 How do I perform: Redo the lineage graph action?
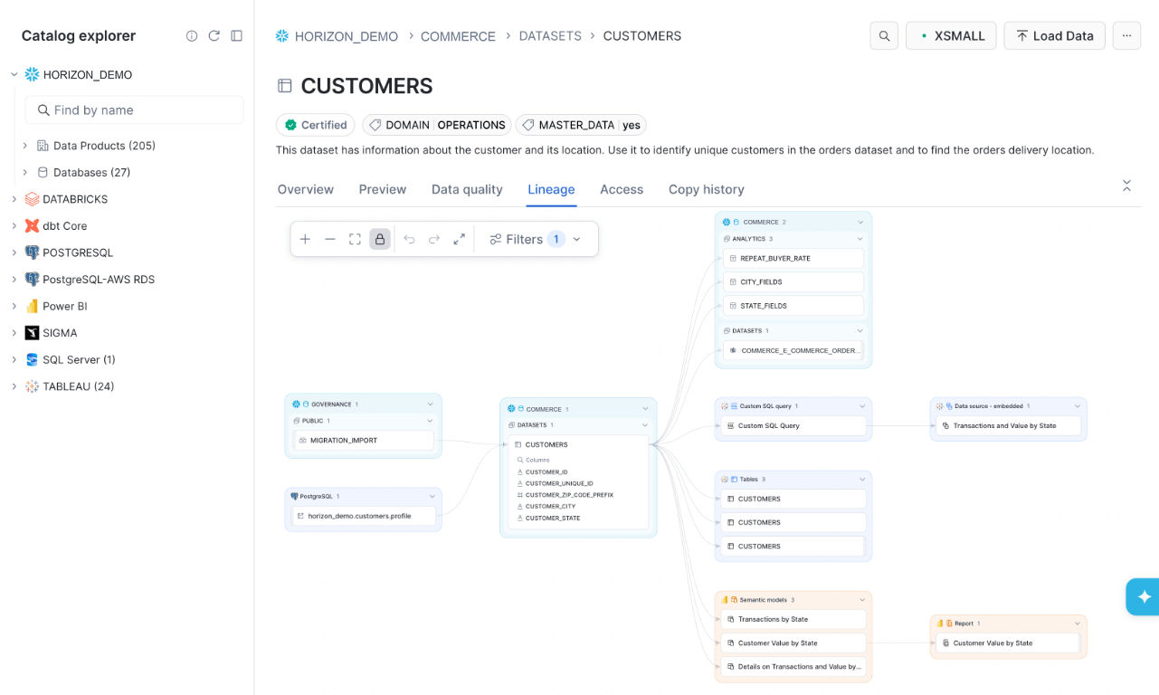pos(434,239)
